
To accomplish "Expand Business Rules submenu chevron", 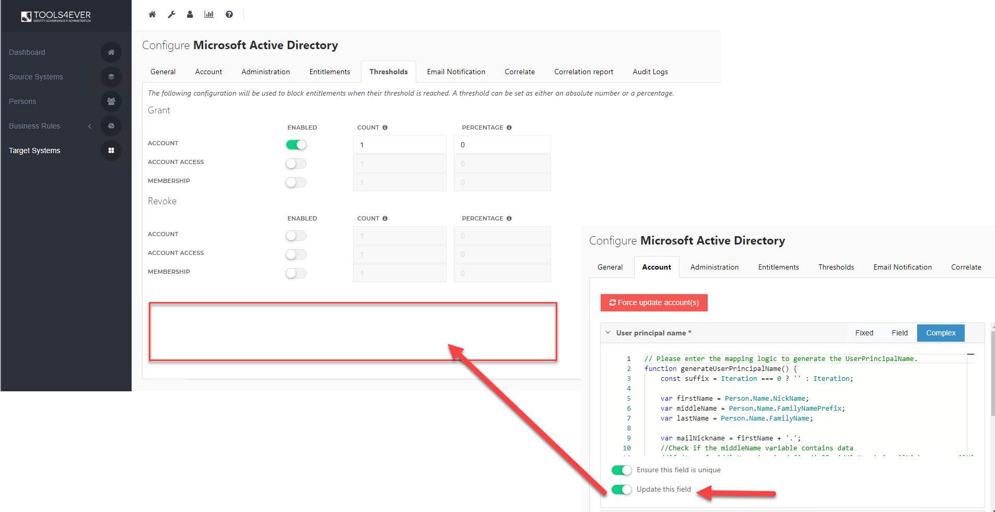I will (89, 126).
